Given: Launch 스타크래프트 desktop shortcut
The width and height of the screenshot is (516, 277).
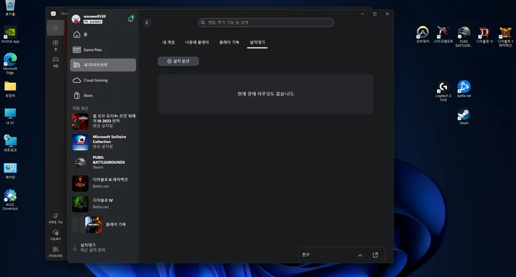Looking at the screenshot, I should coord(443,35).
